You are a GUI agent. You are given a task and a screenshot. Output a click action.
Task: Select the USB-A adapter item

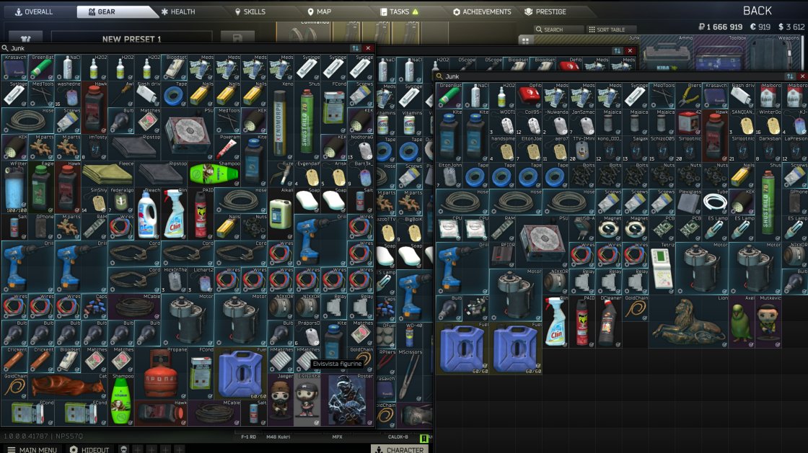coord(581,228)
